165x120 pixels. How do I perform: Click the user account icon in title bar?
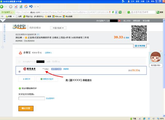pyautogui.click(x=129, y=1)
